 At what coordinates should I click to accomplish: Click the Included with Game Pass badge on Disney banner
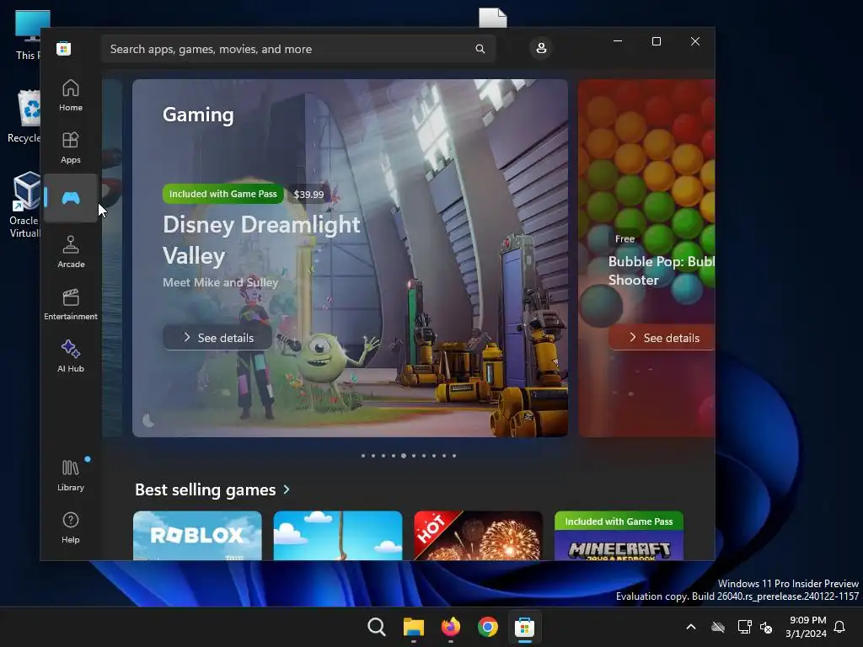pos(222,194)
